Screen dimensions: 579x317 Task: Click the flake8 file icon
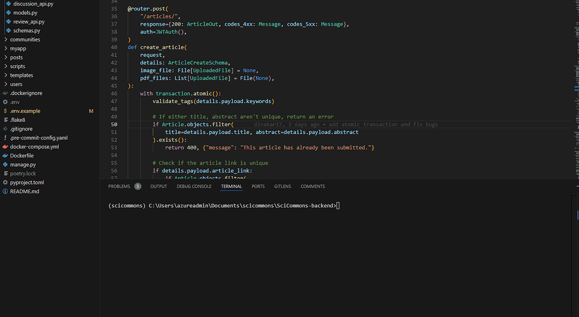point(5,120)
